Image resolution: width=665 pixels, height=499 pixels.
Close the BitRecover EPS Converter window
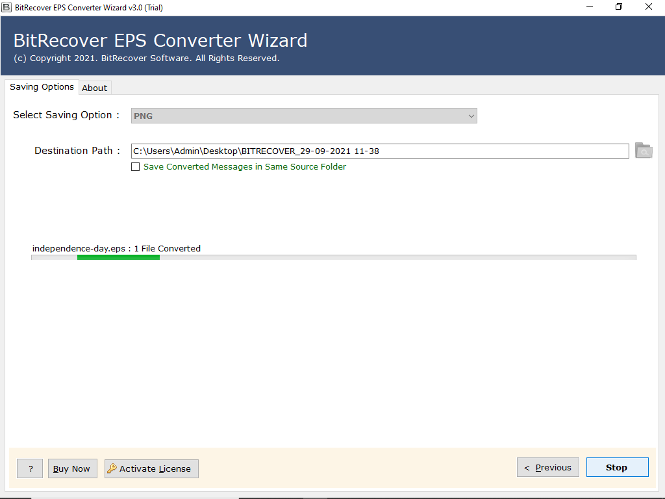tap(649, 6)
